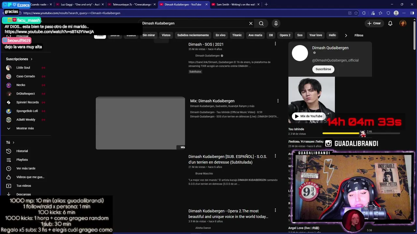Screen dimensions: 417x234
Task: Expand the Tú section
Action: [x=10, y=142]
